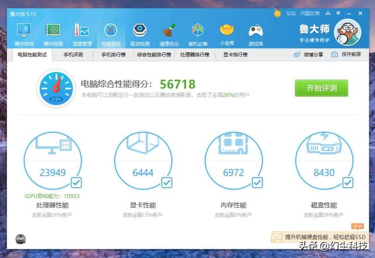375x258 pixels.
Task: Switch to 综合性能排行榜 tab
Action: 154,55
